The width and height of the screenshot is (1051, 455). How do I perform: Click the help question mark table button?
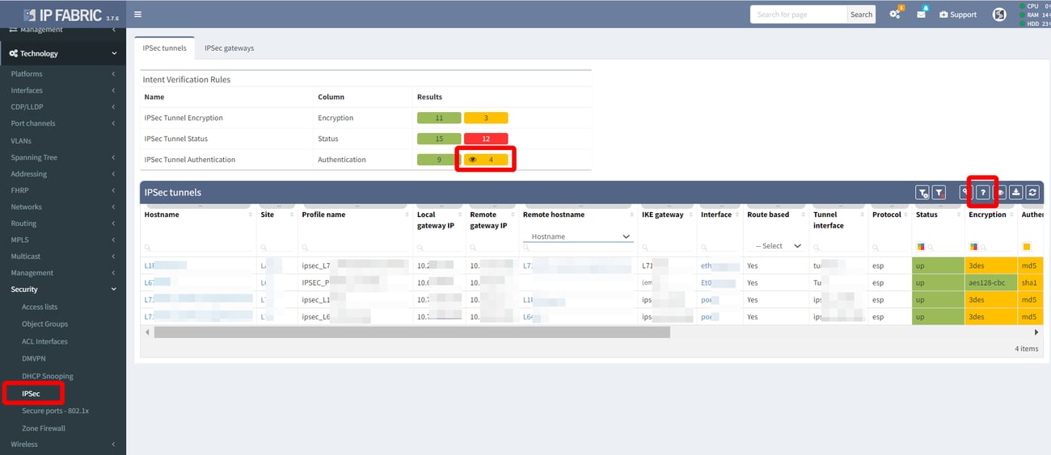pos(982,192)
